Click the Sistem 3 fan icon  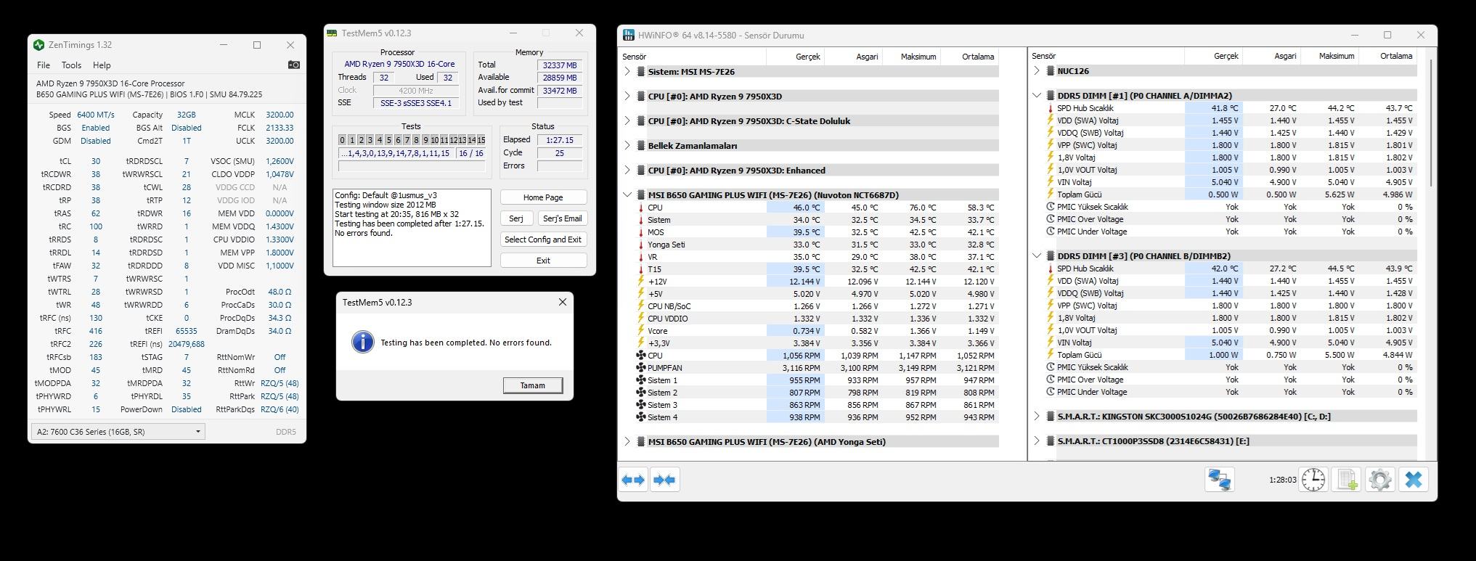pyautogui.click(x=640, y=405)
